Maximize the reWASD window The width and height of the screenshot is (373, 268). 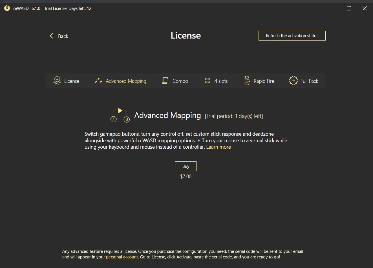(349, 8)
